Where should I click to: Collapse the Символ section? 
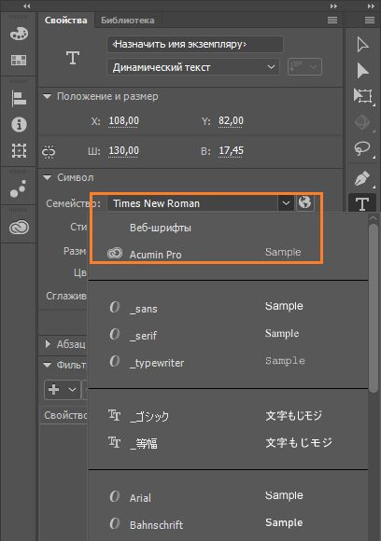pos(48,177)
